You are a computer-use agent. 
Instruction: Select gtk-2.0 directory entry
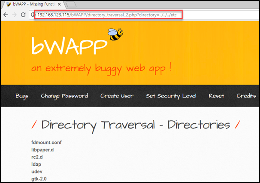click(39, 179)
